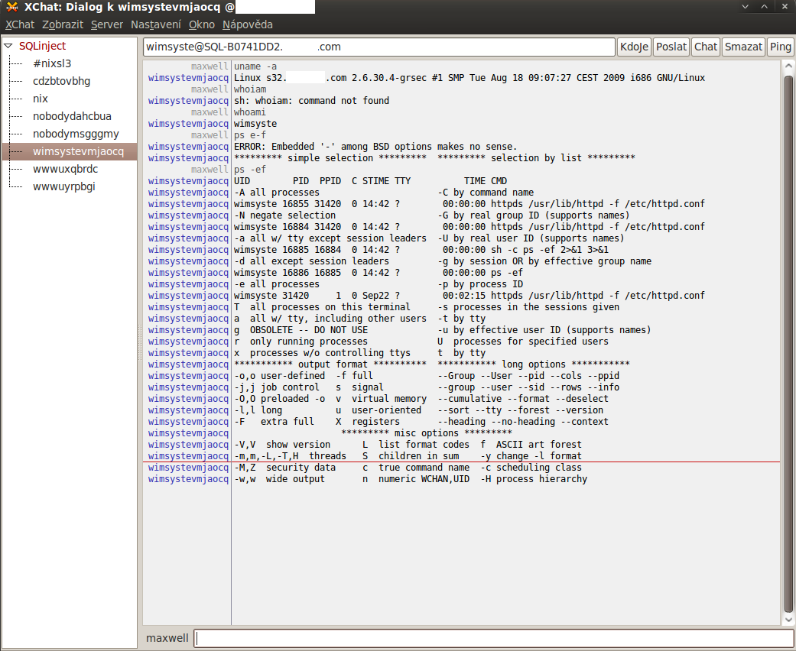Screen dimensions: 796x651
Task: Click the vertical scrollbar thumb
Action: click(x=788, y=344)
